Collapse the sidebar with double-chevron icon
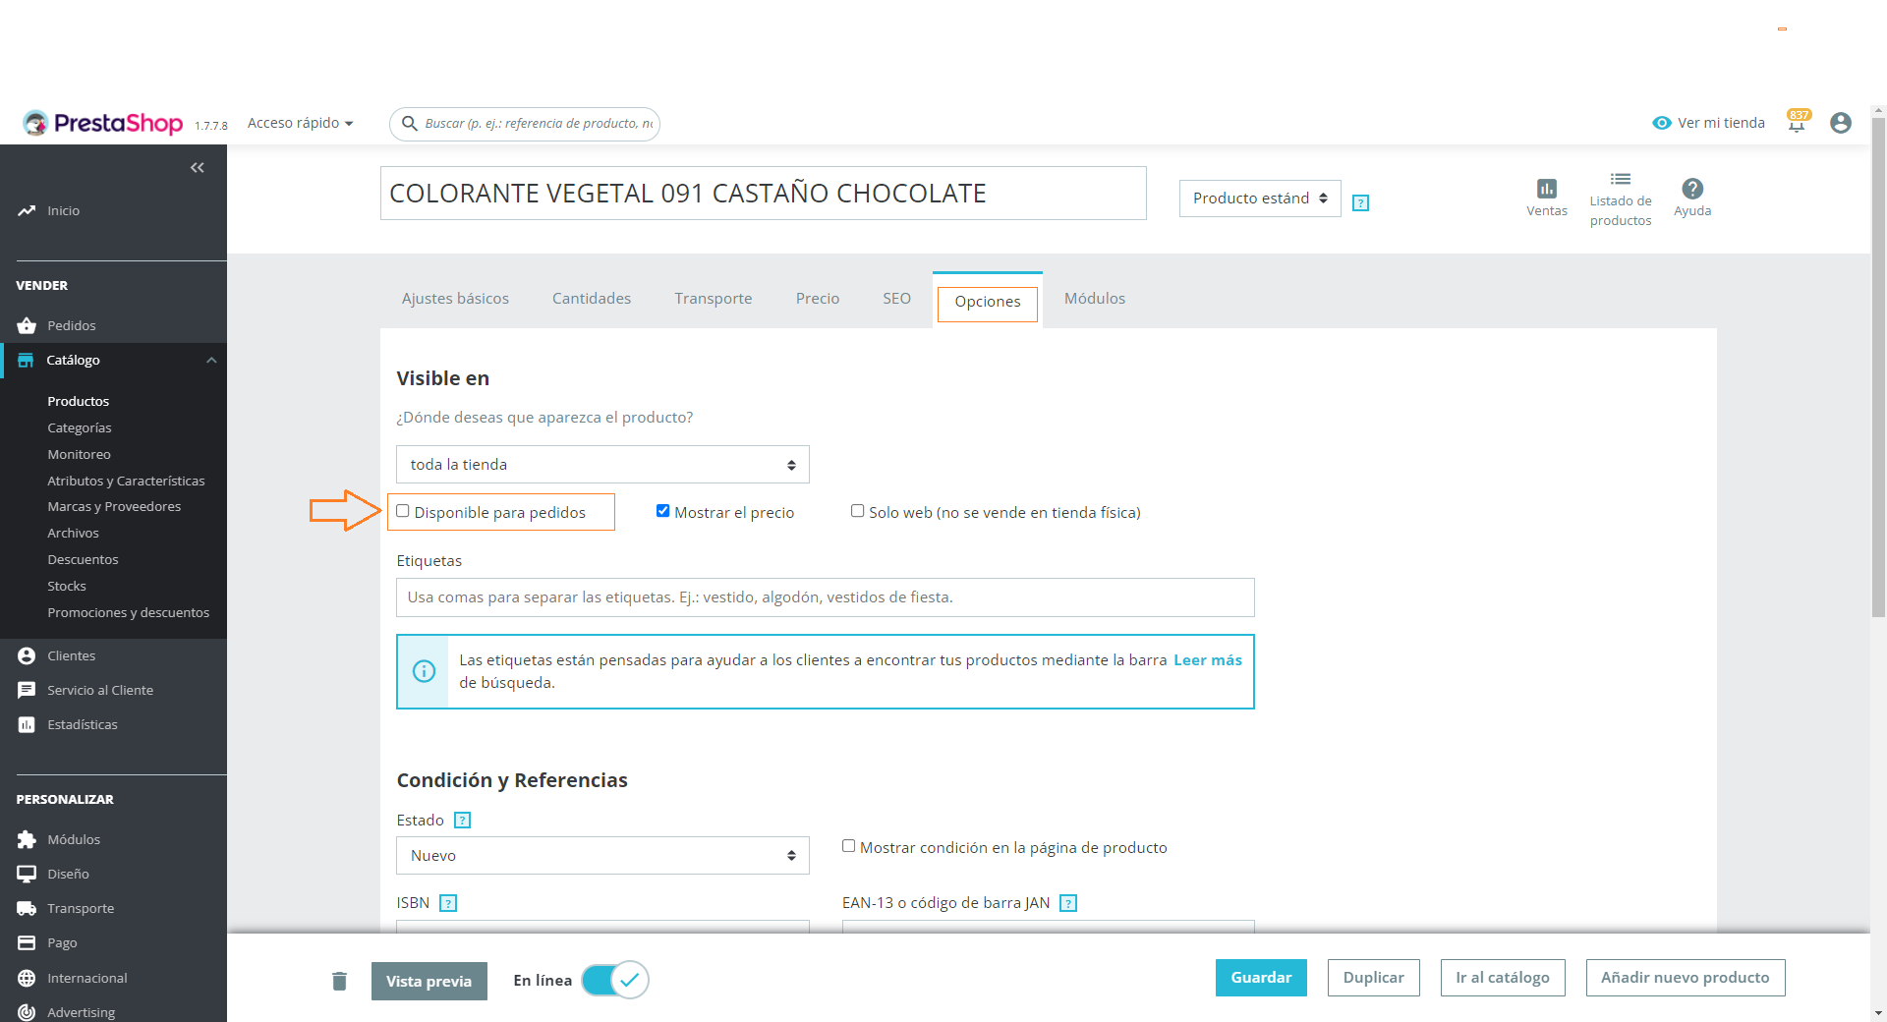 (197, 168)
